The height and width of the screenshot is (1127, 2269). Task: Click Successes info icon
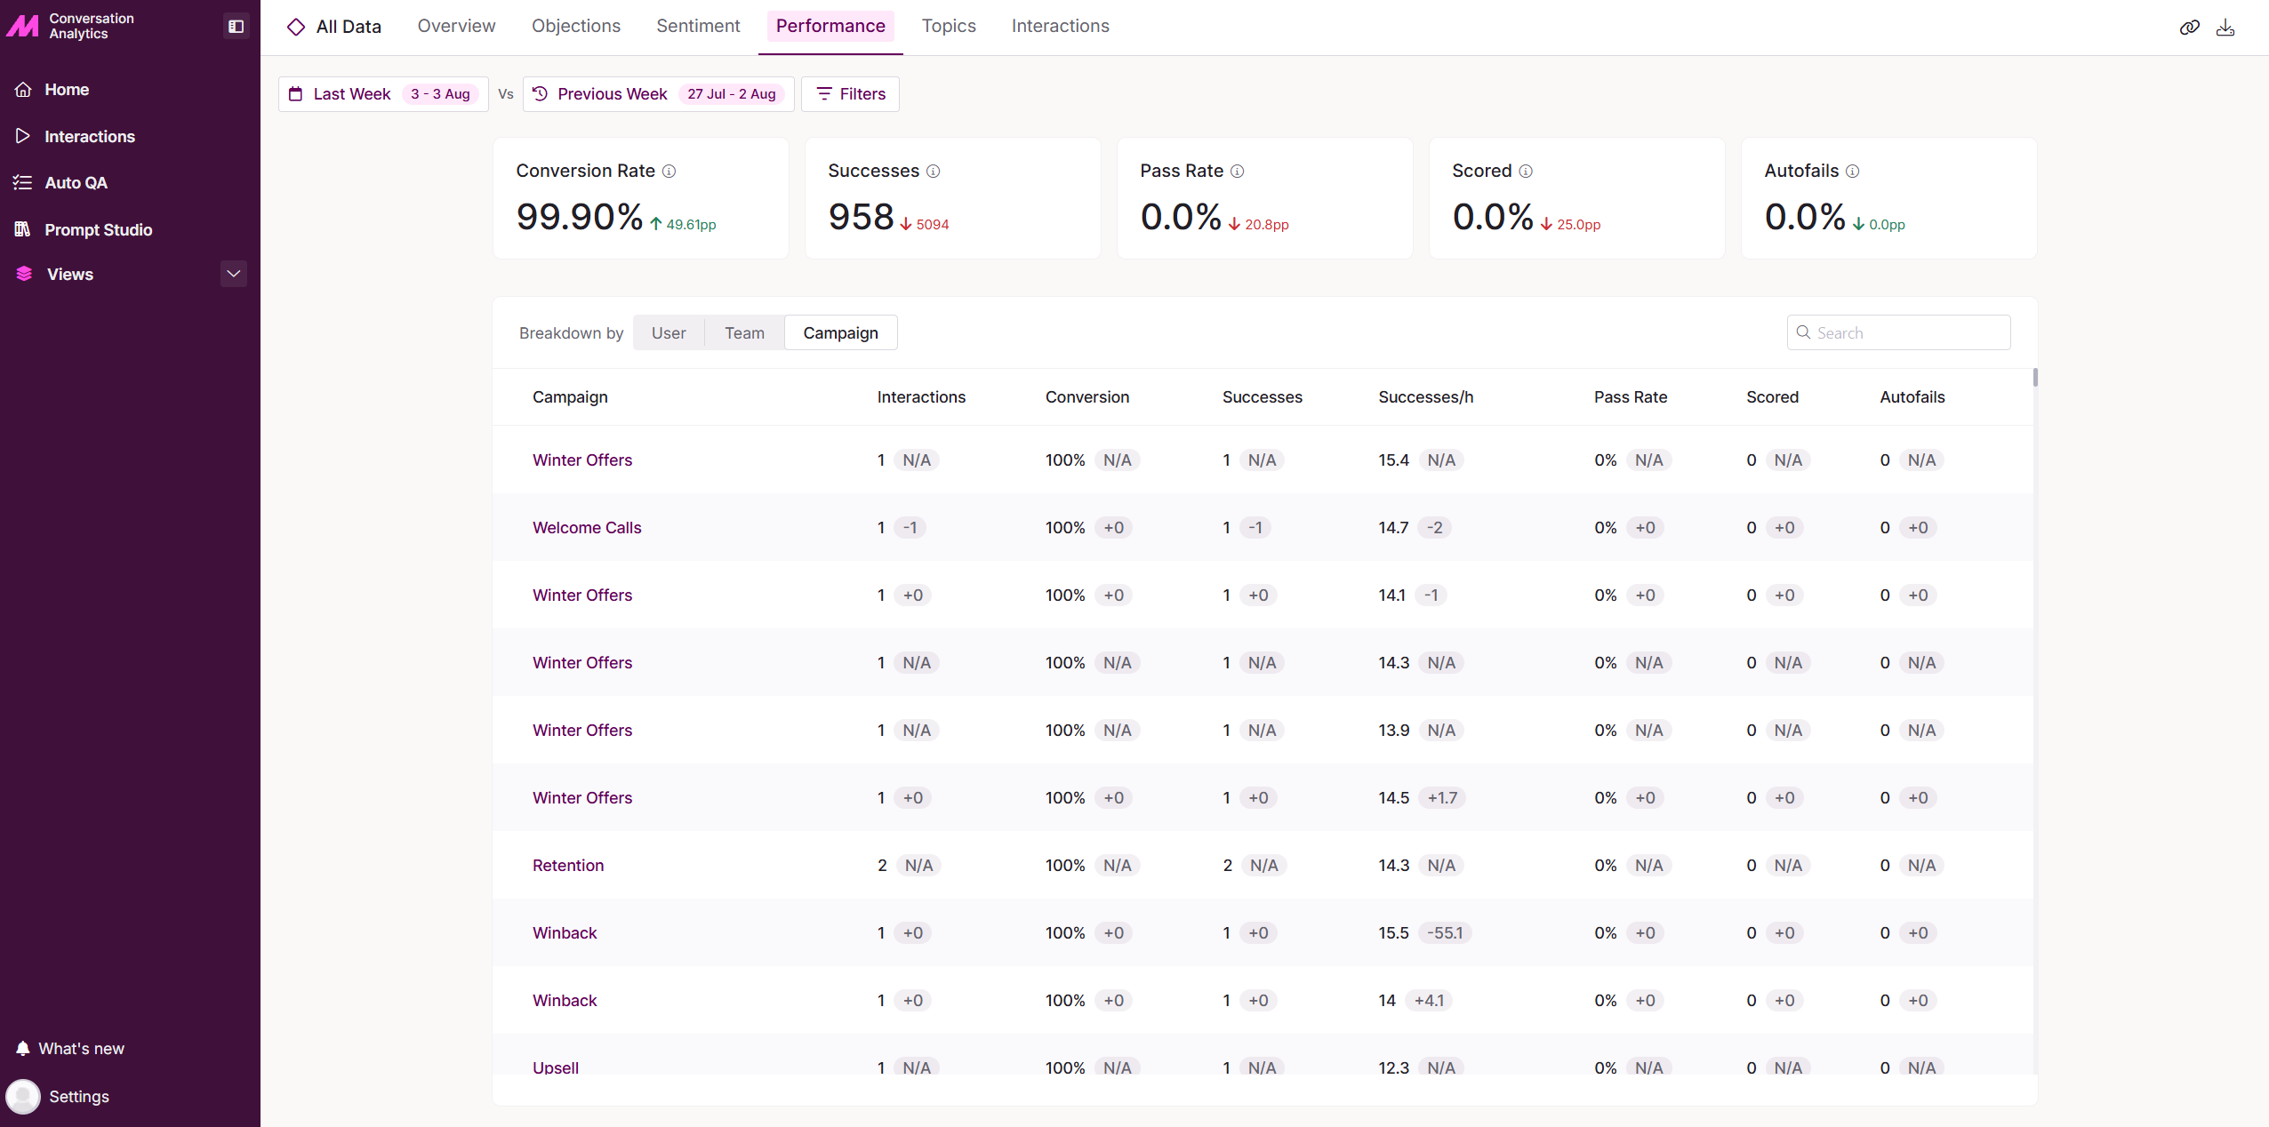coord(933,172)
